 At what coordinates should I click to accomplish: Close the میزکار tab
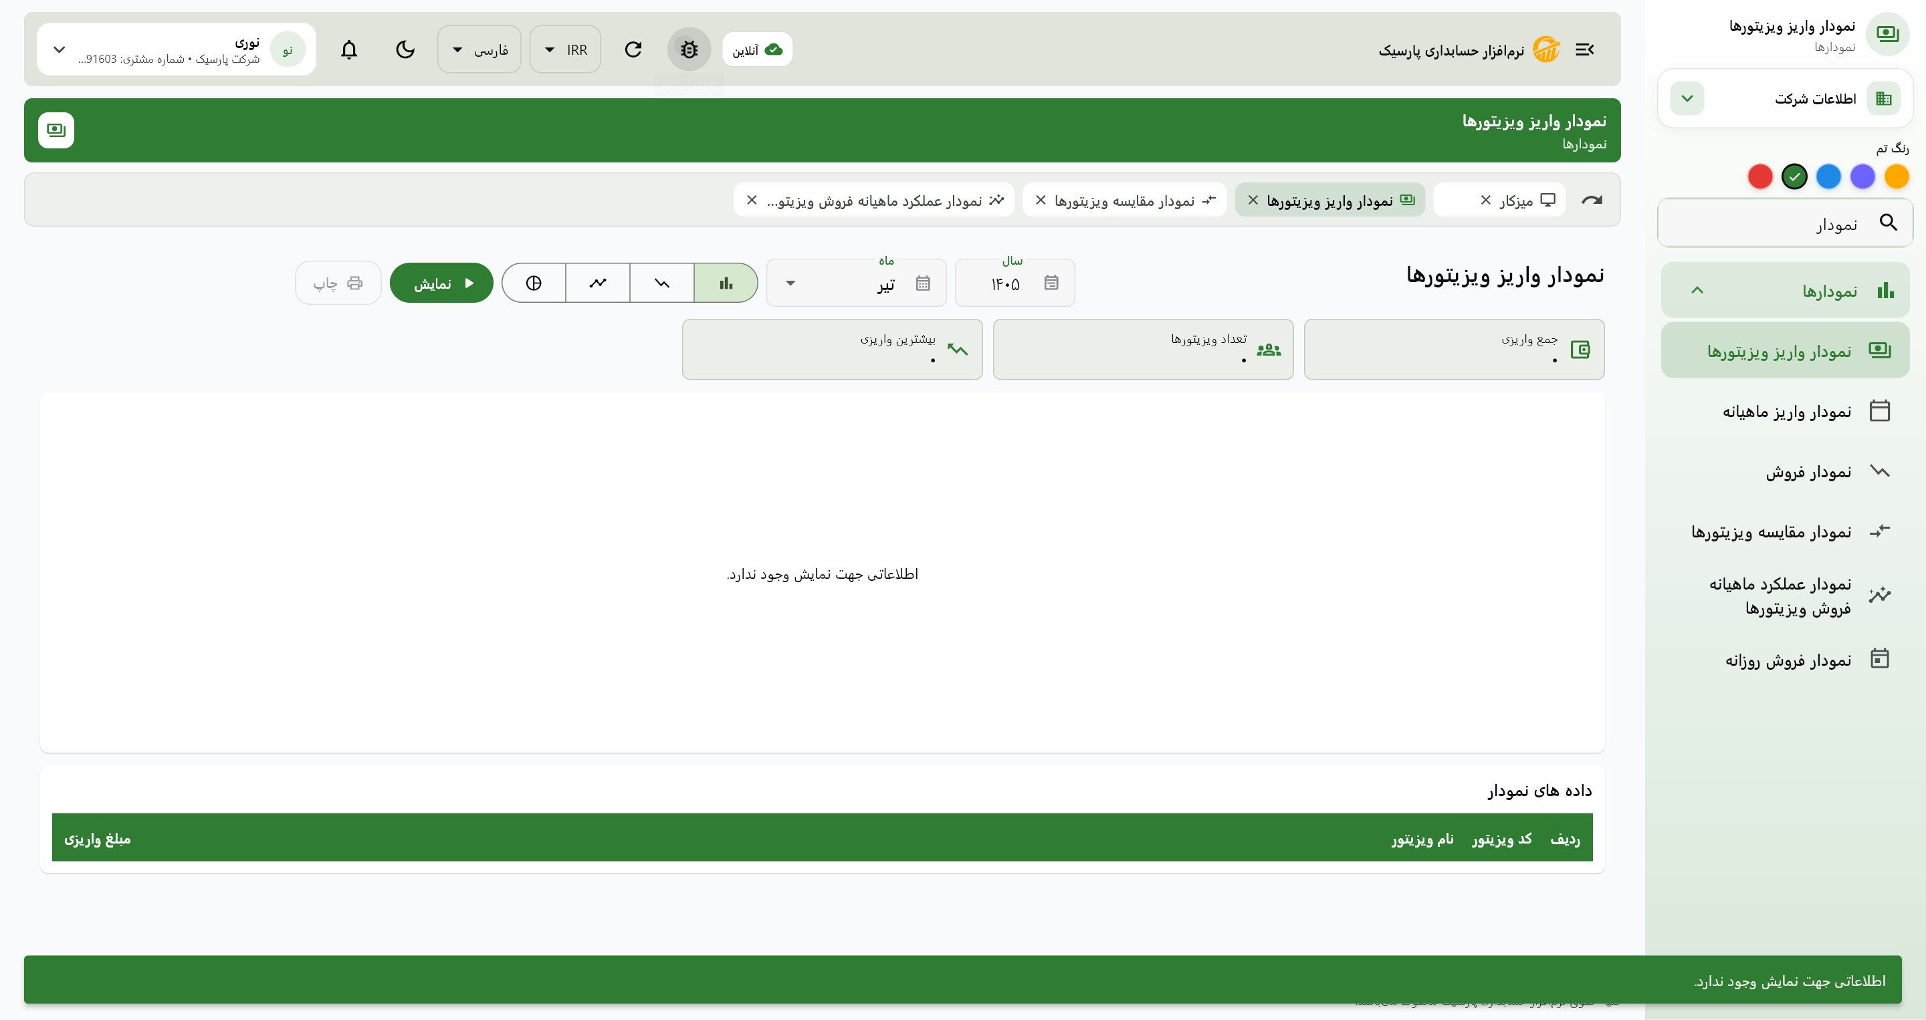(x=1485, y=201)
